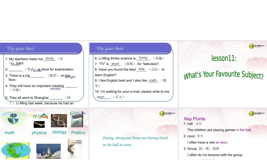The height and width of the screenshot is (160, 267).
Task: Click the underlined answer 'way'
Action: [x=142, y=69]
